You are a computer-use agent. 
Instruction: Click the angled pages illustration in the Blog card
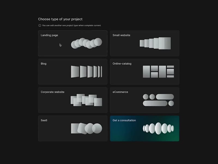pyautogui.click(x=87, y=71)
